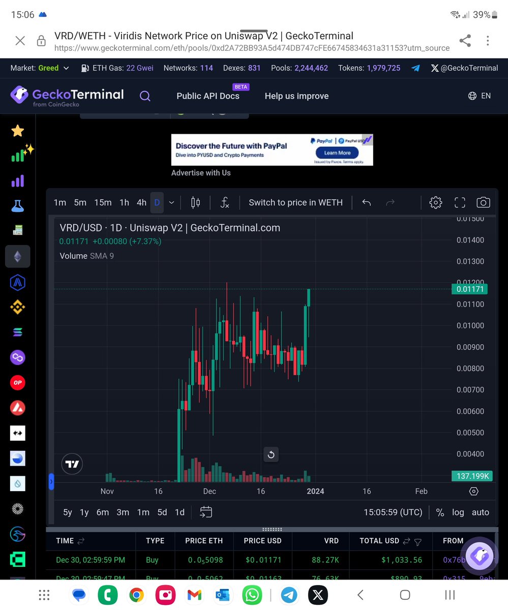Viewport: 508px width, 610px height.
Task: Set range to 1y
Action: tap(84, 512)
